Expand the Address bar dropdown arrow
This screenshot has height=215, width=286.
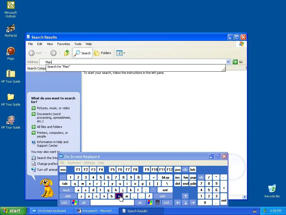tap(228, 62)
